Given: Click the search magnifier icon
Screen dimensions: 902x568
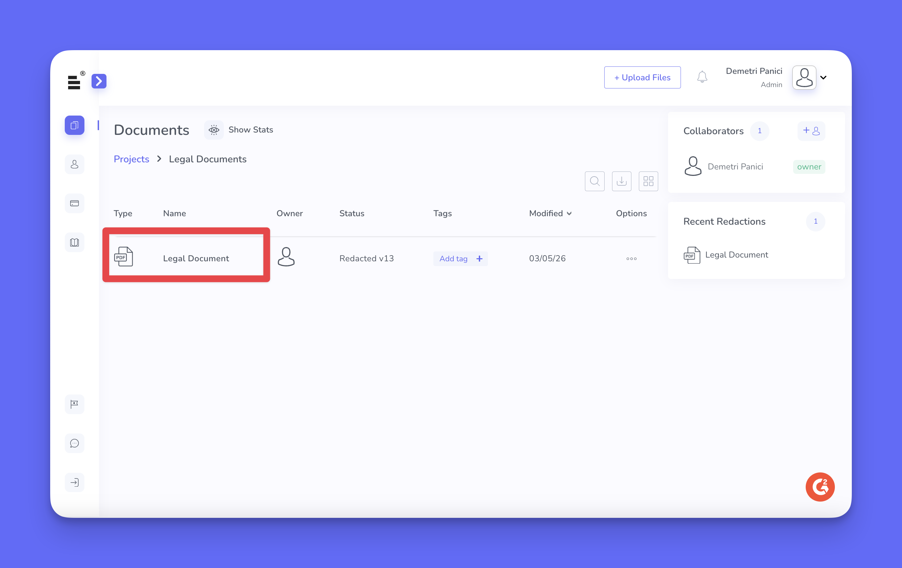Looking at the screenshot, I should click(x=594, y=181).
